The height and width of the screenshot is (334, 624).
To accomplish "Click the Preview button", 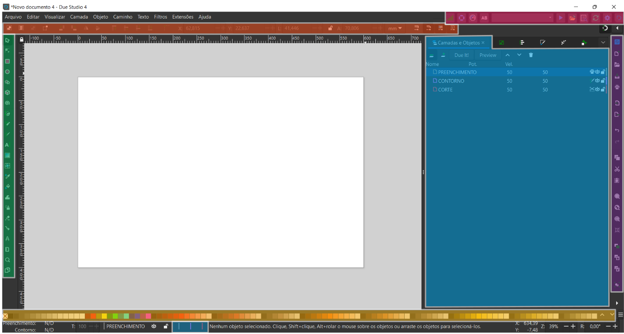I will click(x=488, y=55).
